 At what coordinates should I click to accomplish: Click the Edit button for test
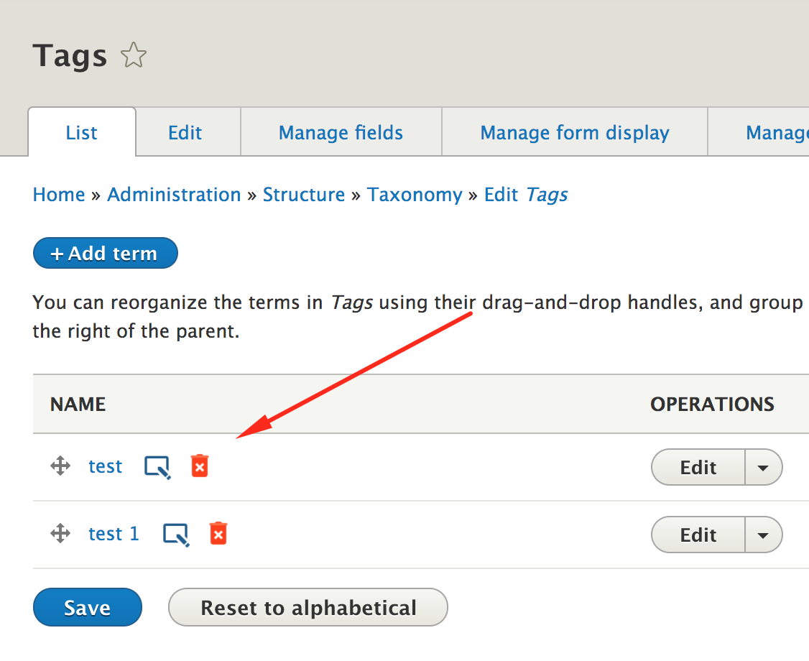click(698, 468)
